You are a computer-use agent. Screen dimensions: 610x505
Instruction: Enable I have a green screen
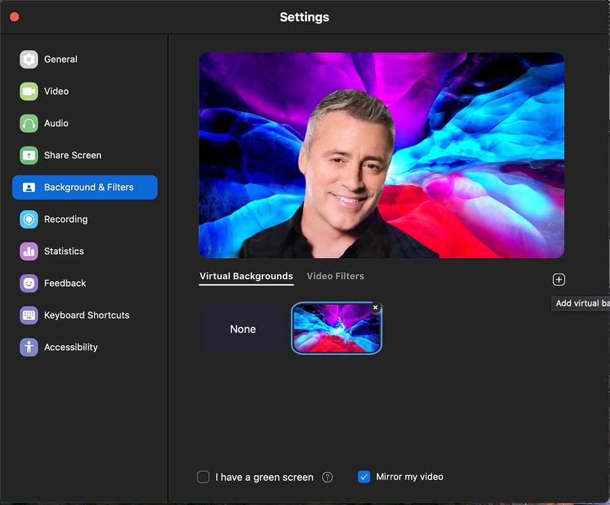pos(203,477)
